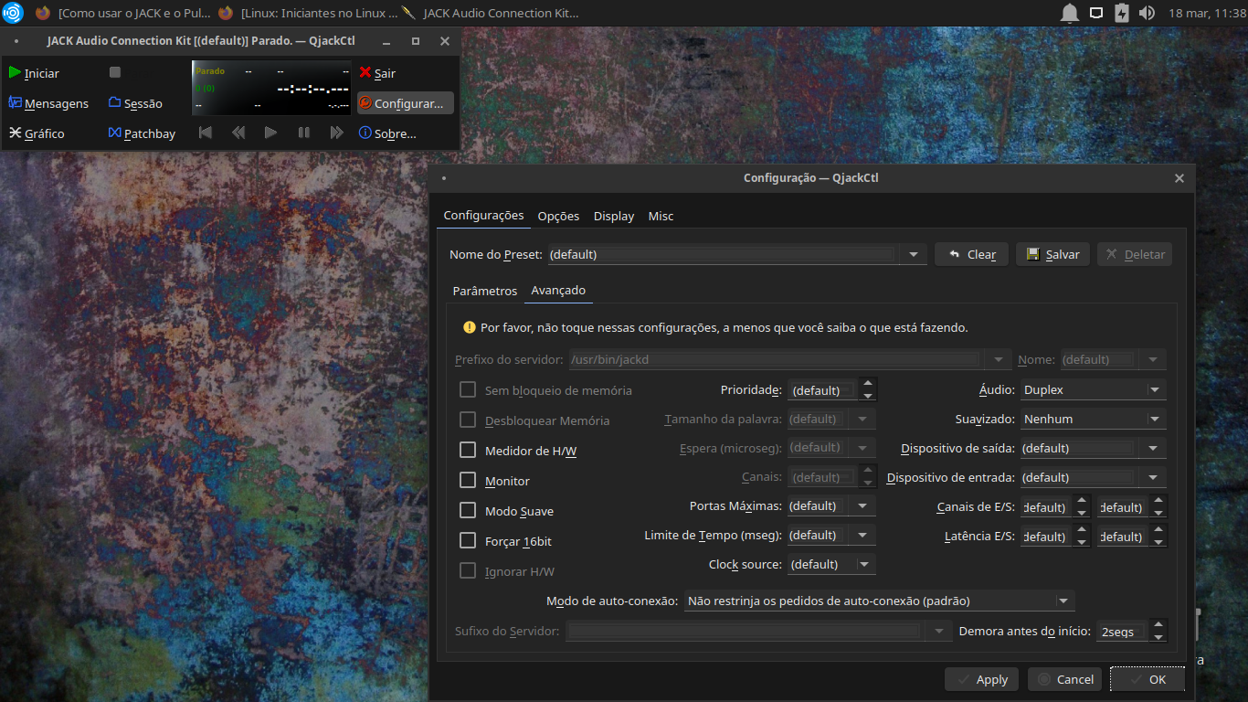Switch to the Display tab
This screenshot has width=1248, height=702.
pos(614,217)
